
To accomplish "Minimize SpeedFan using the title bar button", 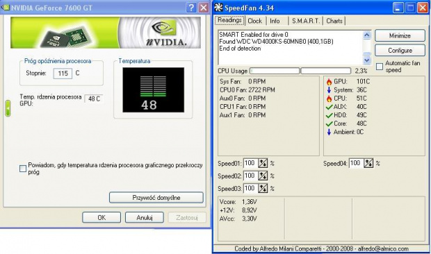I will [x=398, y=8].
